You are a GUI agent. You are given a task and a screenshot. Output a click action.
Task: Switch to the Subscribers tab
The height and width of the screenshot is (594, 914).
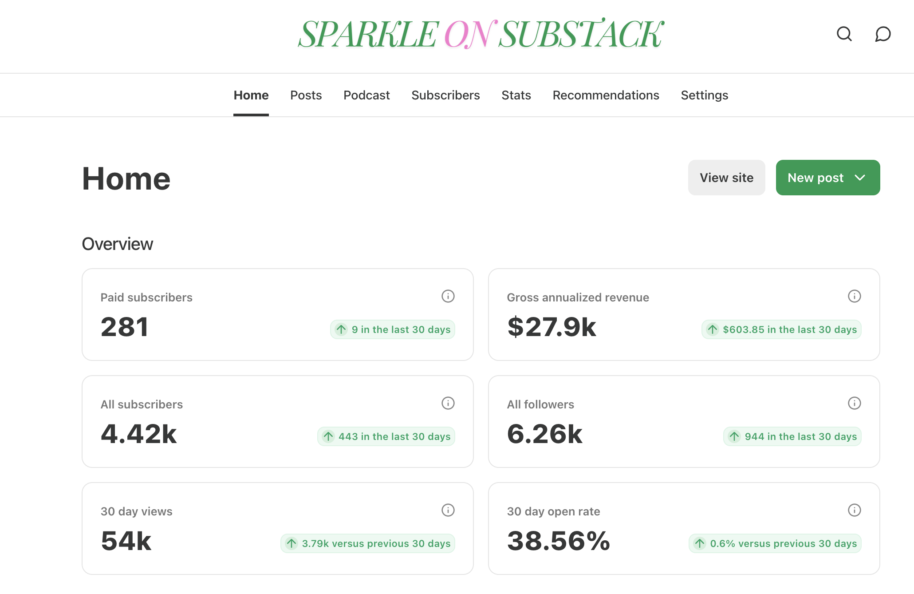click(x=445, y=95)
